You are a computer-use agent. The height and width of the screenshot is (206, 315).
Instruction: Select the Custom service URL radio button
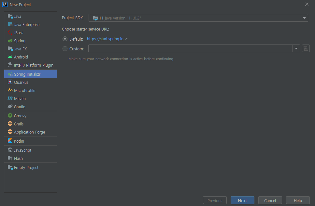pyautogui.click(x=65, y=49)
